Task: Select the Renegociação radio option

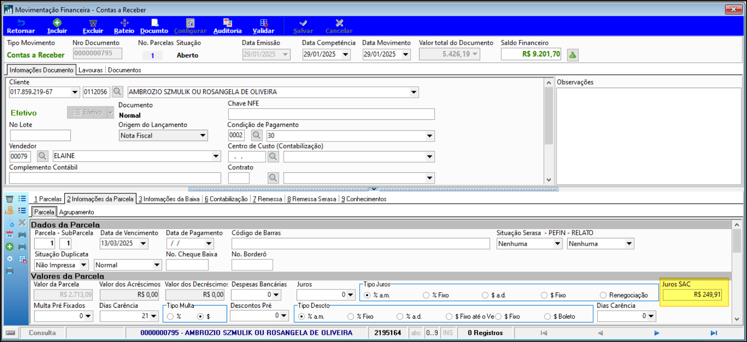Action: [603, 295]
